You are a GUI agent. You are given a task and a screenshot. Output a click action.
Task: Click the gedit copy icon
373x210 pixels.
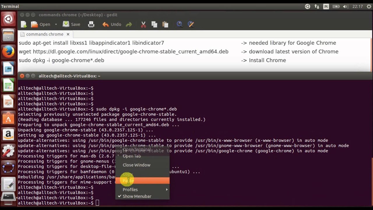point(154,24)
